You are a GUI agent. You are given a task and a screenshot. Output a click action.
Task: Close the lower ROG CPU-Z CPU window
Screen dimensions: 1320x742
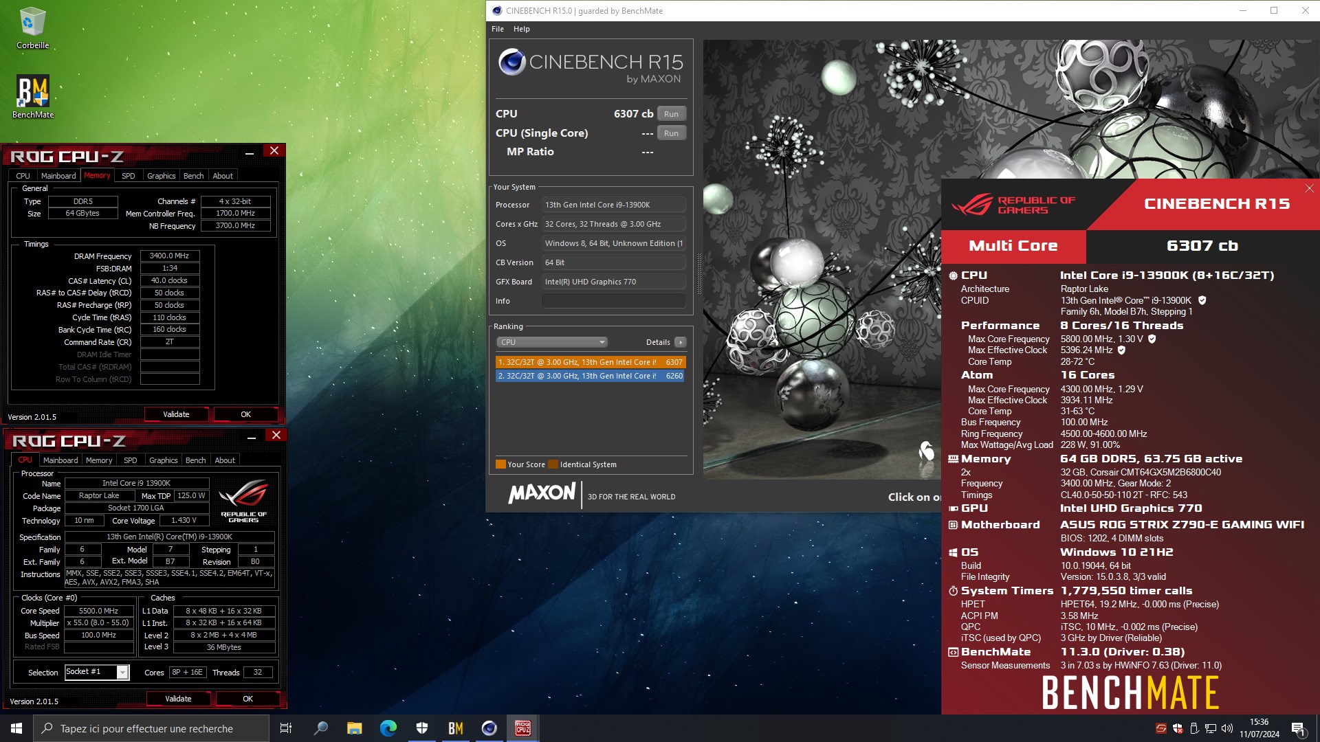click(x=276, y=435)
